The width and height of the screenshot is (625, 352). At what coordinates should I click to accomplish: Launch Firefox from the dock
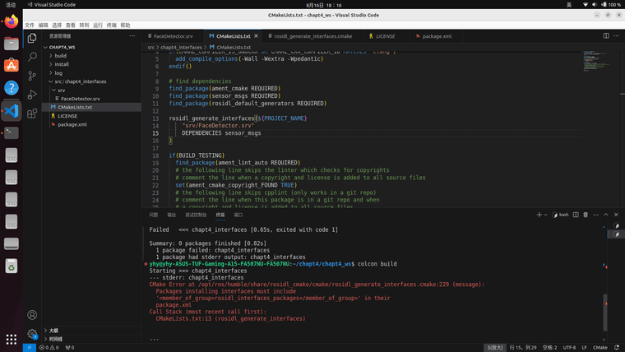pyautogui.click(x=12, y=21)
